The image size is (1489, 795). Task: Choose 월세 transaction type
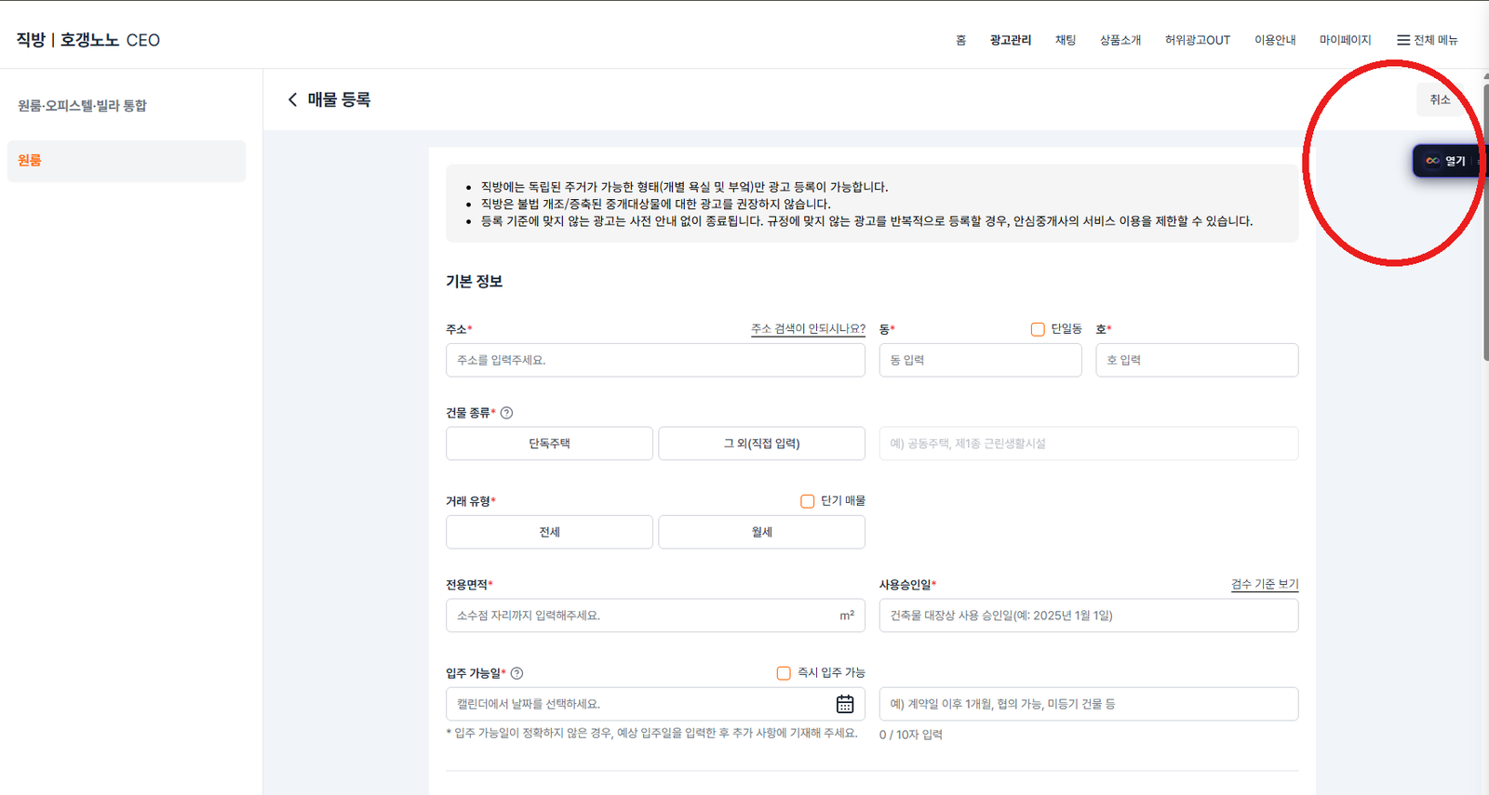pos(761,532)
